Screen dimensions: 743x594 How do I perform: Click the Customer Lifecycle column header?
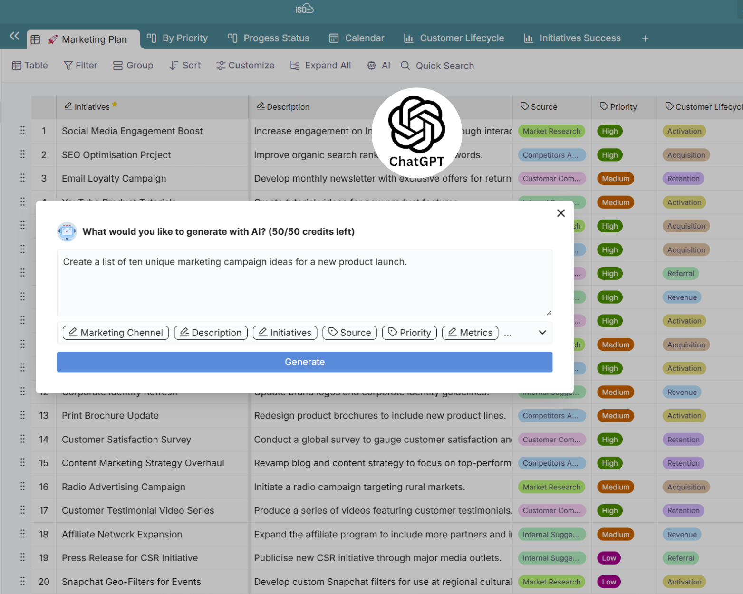700,107
